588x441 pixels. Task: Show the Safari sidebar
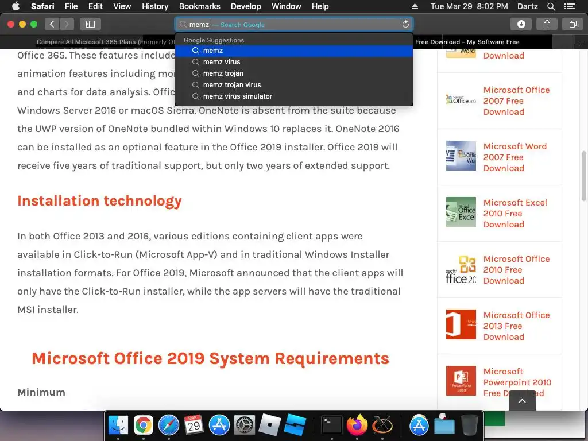[x=90, y=24]
